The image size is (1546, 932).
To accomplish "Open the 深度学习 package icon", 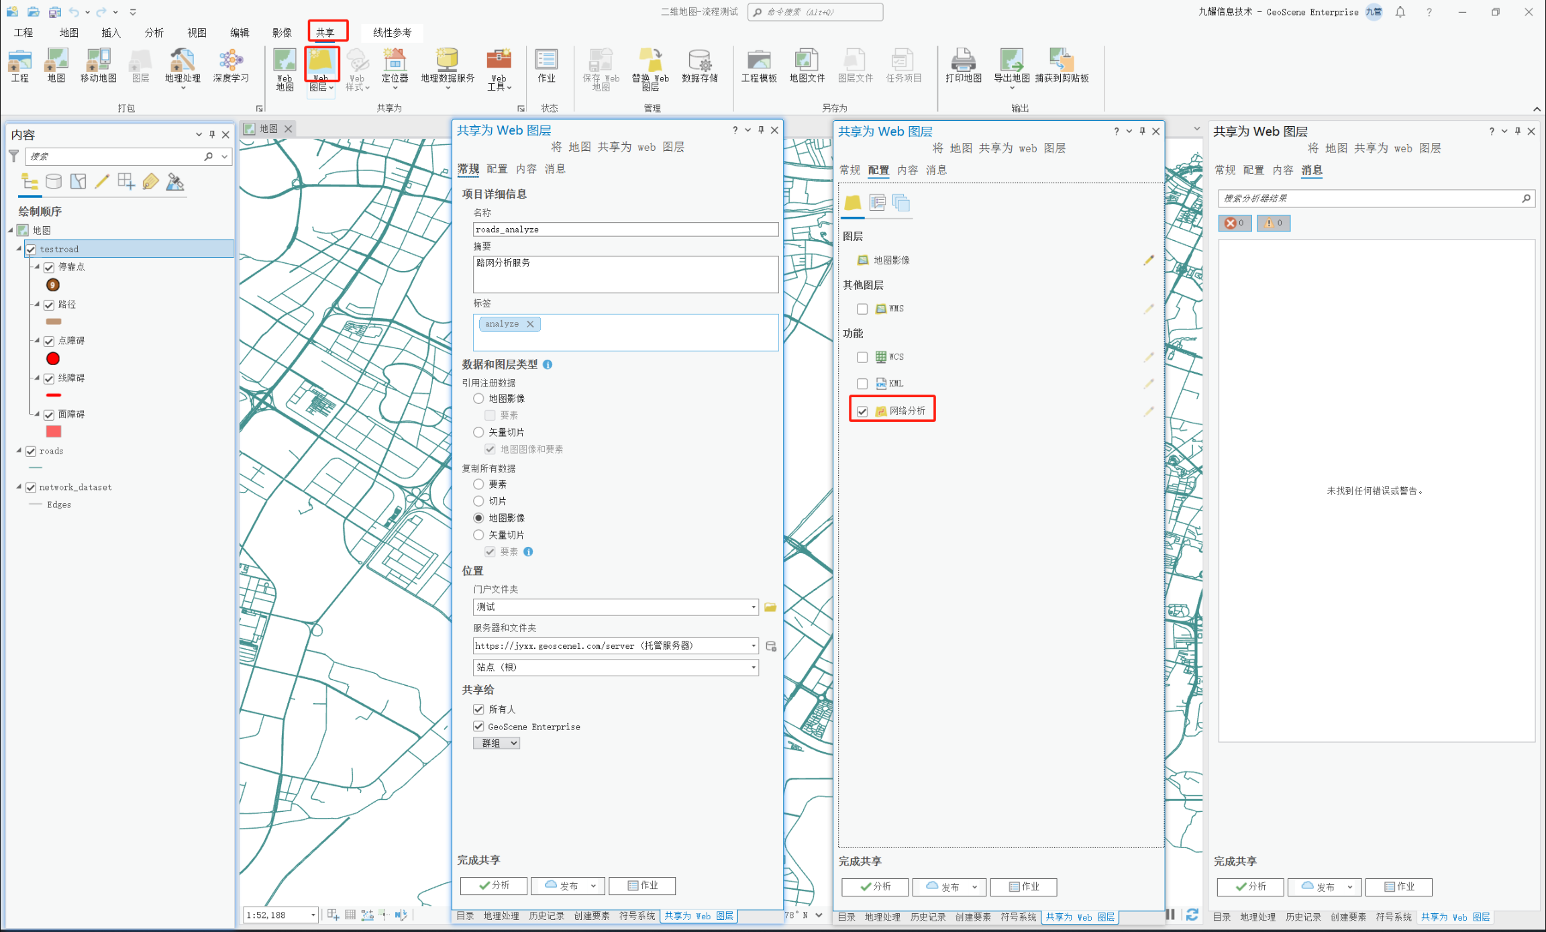I will (231, 66).
